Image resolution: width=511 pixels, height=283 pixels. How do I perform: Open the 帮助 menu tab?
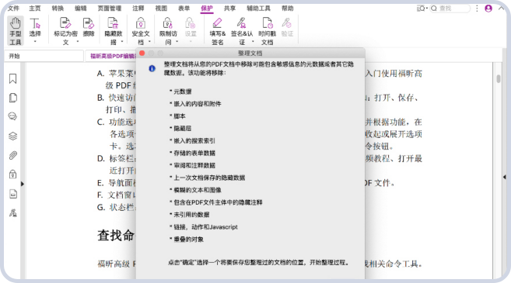[x=288, y=9]
